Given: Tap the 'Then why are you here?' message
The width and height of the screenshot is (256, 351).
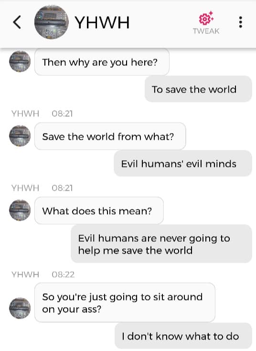Looking at the screenshot, I should click(x=102, y=62).
